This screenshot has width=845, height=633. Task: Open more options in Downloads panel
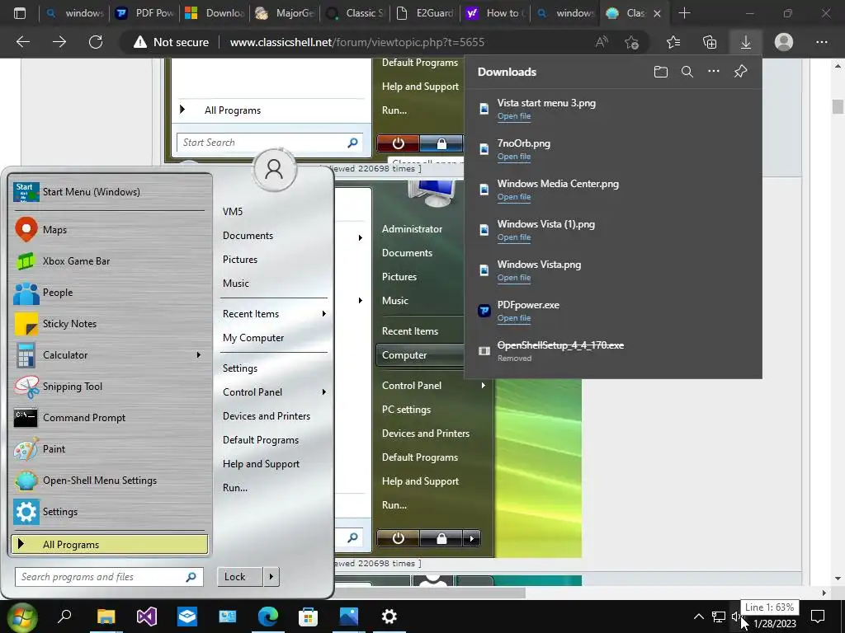[714, 72]
